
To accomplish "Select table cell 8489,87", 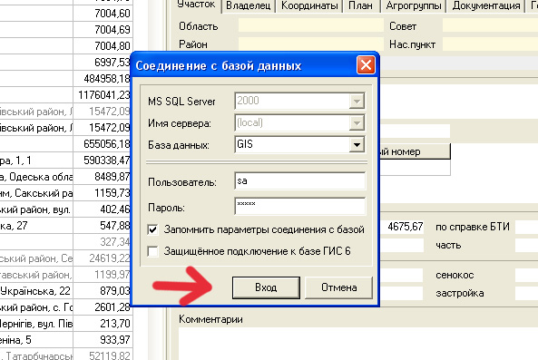I will click(x=103, y=177).
